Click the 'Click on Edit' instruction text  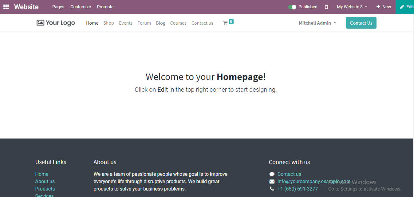tap(206, 90)
